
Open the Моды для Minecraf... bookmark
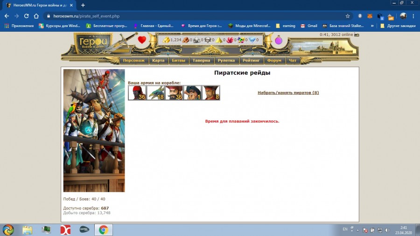[x=249, y=26]
